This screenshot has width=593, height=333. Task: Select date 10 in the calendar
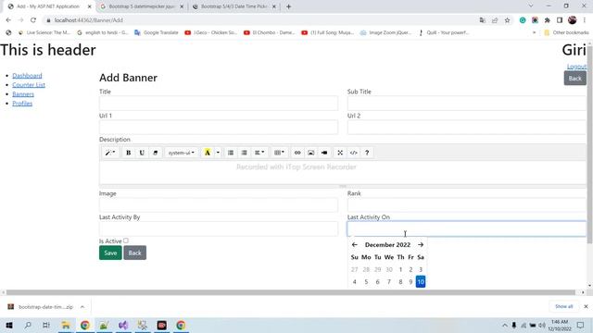(x=421, y=281)
